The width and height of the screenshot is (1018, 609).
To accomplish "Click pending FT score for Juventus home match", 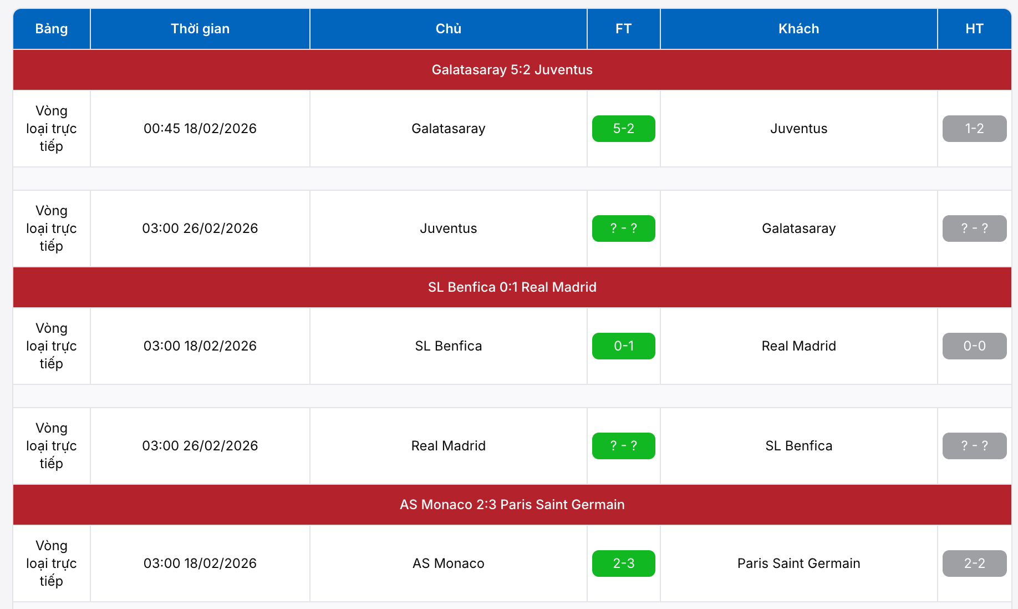I will (x=623, y=229).
